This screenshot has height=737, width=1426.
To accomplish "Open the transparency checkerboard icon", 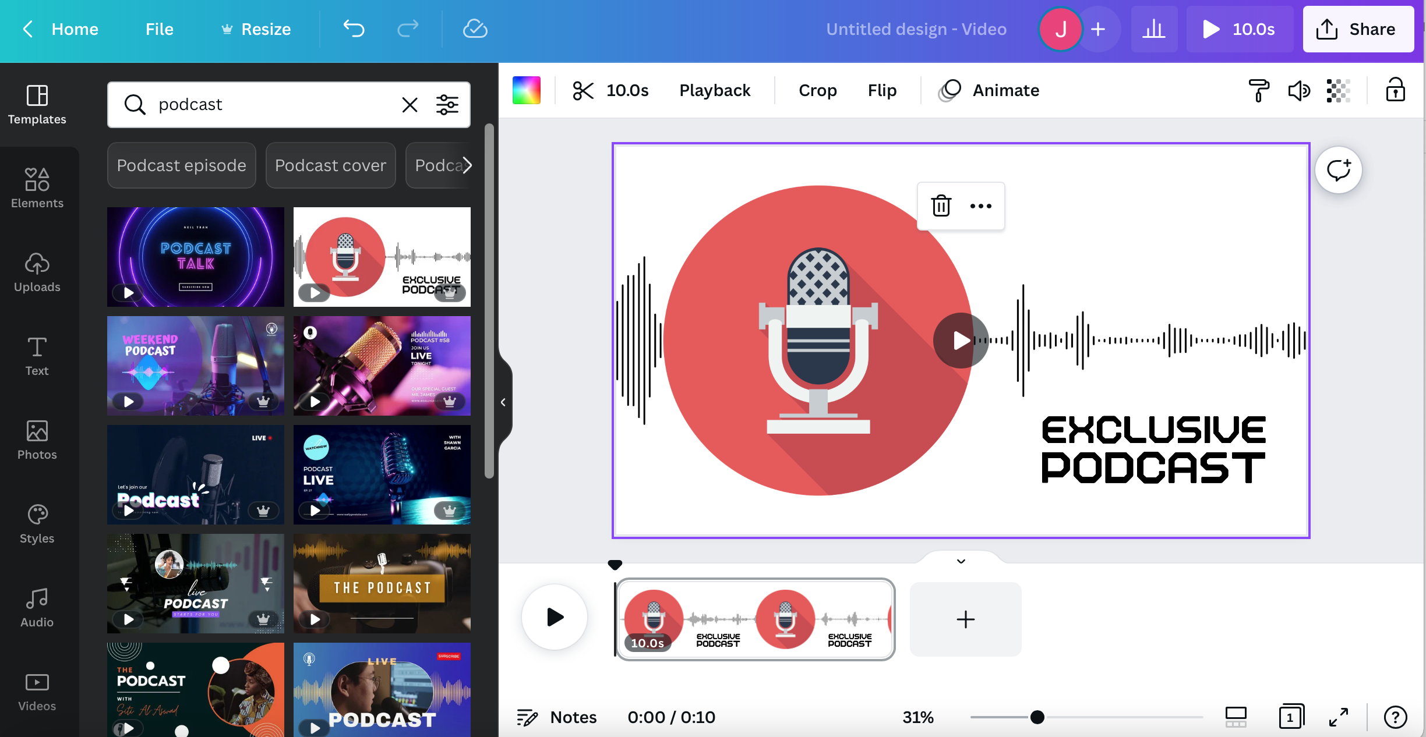I will 1338,90.
